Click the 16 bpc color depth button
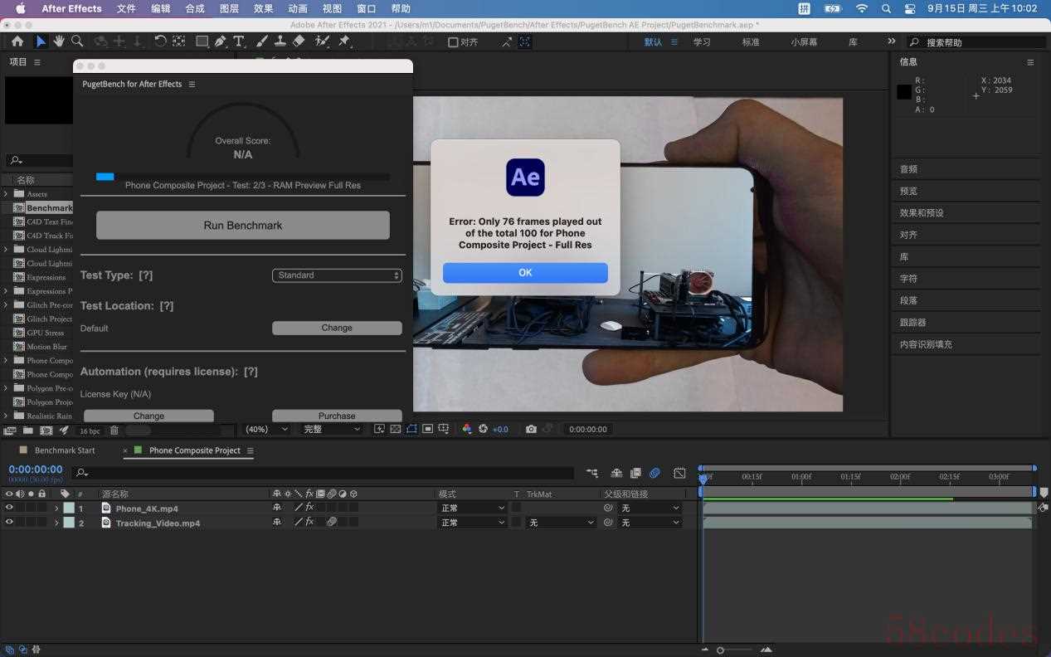 click(x=89, y=431)
